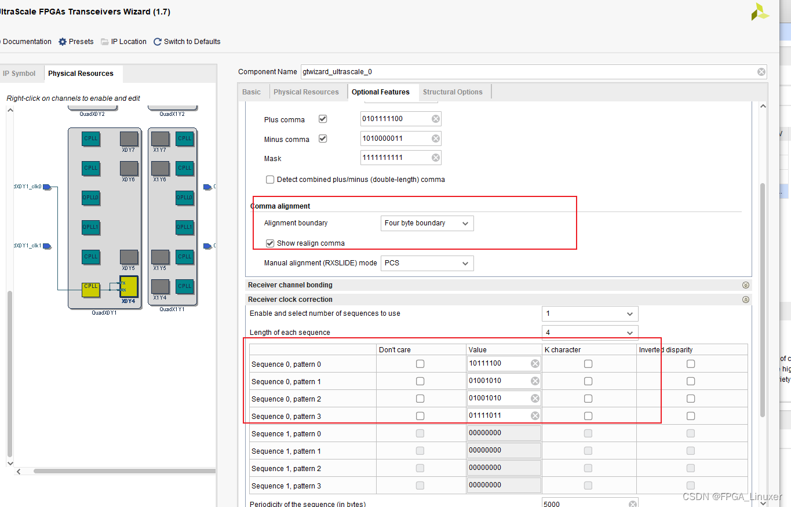Uncheck Show realign comma
791x507 pixels.
(270, 243)
